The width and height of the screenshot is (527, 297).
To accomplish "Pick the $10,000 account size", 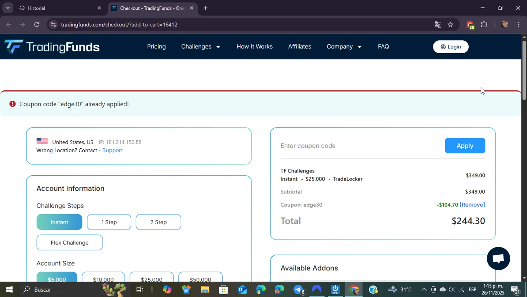I will click(x=103, y=277).
